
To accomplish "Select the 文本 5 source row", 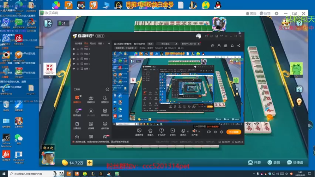I will click(91, 64).
